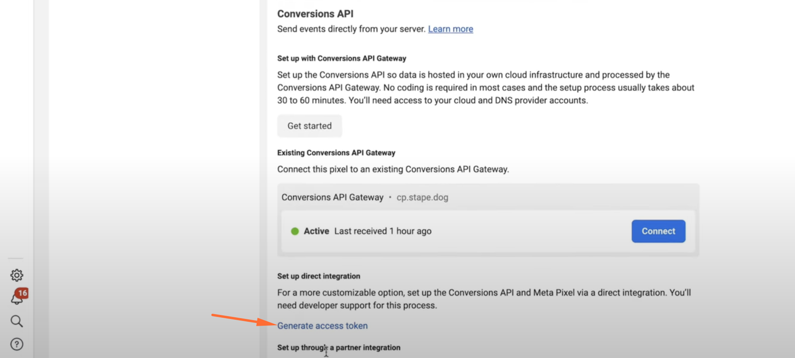The image size is (795, 358).
Task: Click the Conversions API heading
Action: pyautogui.click(x=315, y=14)
